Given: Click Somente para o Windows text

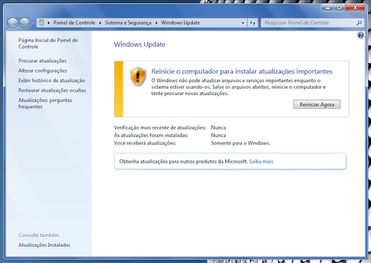Looking at the screenshot, I should point(241,143).
